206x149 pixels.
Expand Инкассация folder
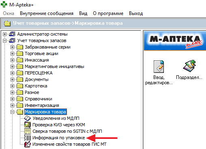[x=12, y=60]
